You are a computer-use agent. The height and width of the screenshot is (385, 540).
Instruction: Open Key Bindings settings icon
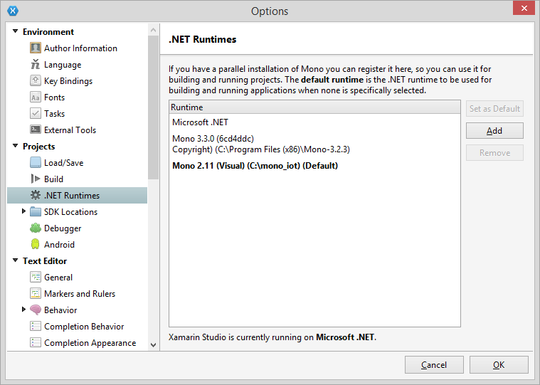35,80
